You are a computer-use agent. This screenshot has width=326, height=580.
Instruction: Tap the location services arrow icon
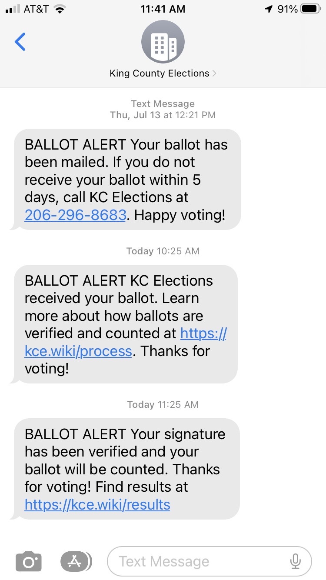(268, 9)
